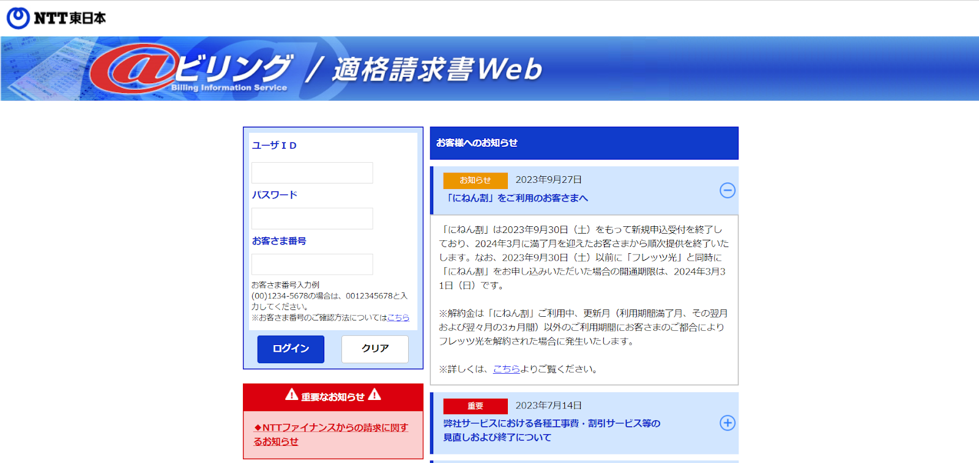Screen dimensions: 979x463
Task: Click the ログイン button
Action: click(x=291, y=349)
